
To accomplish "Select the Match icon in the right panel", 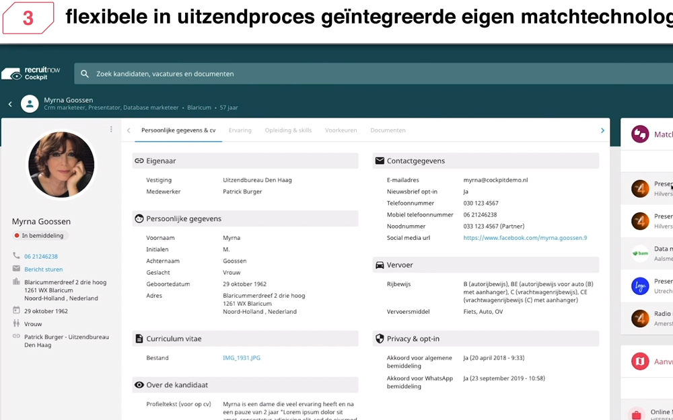I will (641, 134).
